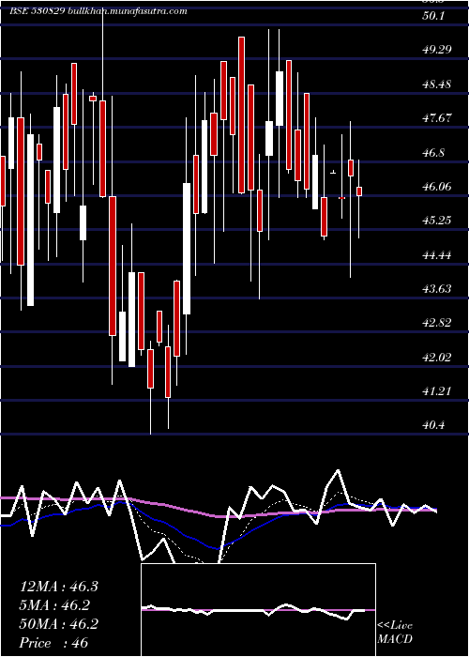Click the 12MA : 46.3 readout

(58, 587)
